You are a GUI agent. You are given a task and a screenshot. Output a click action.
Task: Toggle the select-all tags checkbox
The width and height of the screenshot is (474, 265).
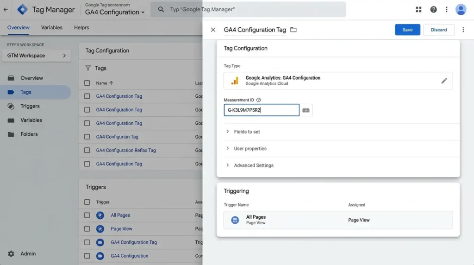87,83
